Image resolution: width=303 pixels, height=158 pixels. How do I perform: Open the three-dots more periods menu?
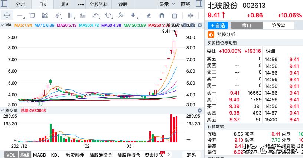coord(81,4)
